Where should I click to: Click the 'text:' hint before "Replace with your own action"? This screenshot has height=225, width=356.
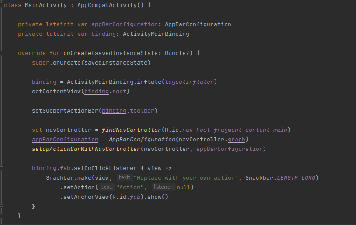point(124,177)
